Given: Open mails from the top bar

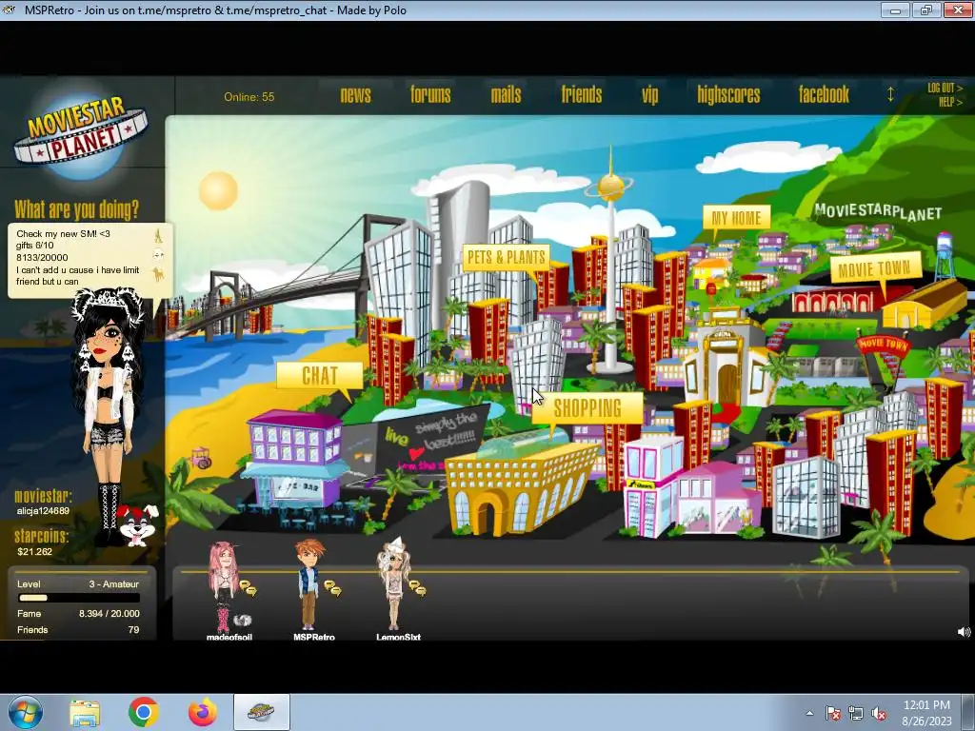Looking at the screenshot, I should pos(506,94).
